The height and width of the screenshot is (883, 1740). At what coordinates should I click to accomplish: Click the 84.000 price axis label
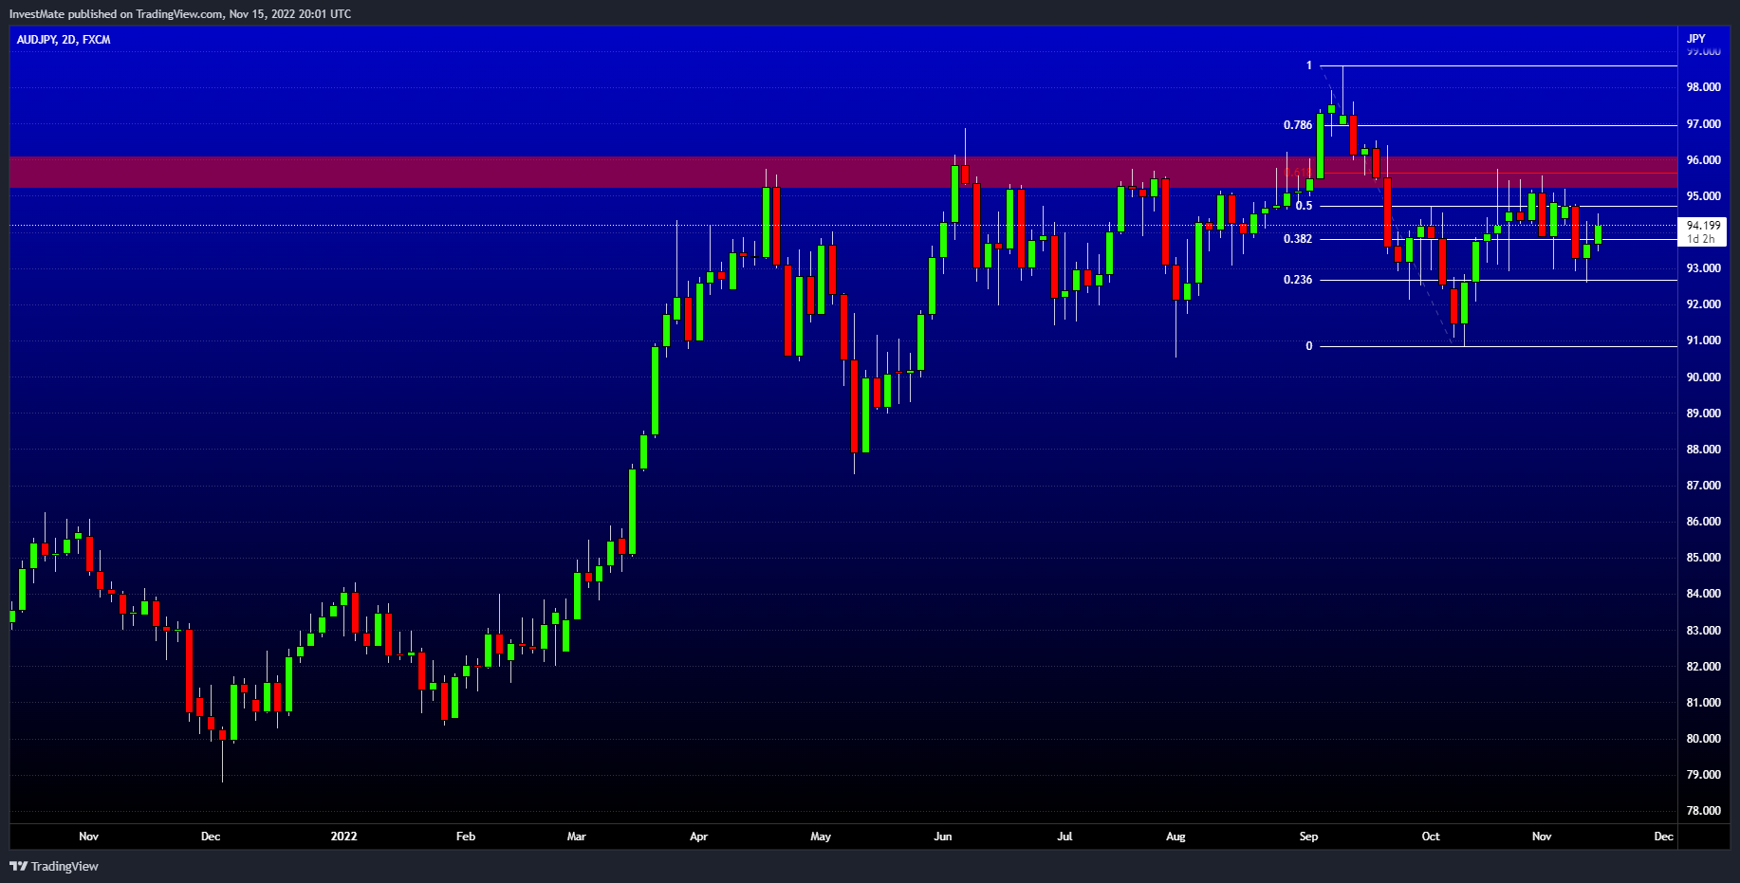click(x=1703, y=594)
